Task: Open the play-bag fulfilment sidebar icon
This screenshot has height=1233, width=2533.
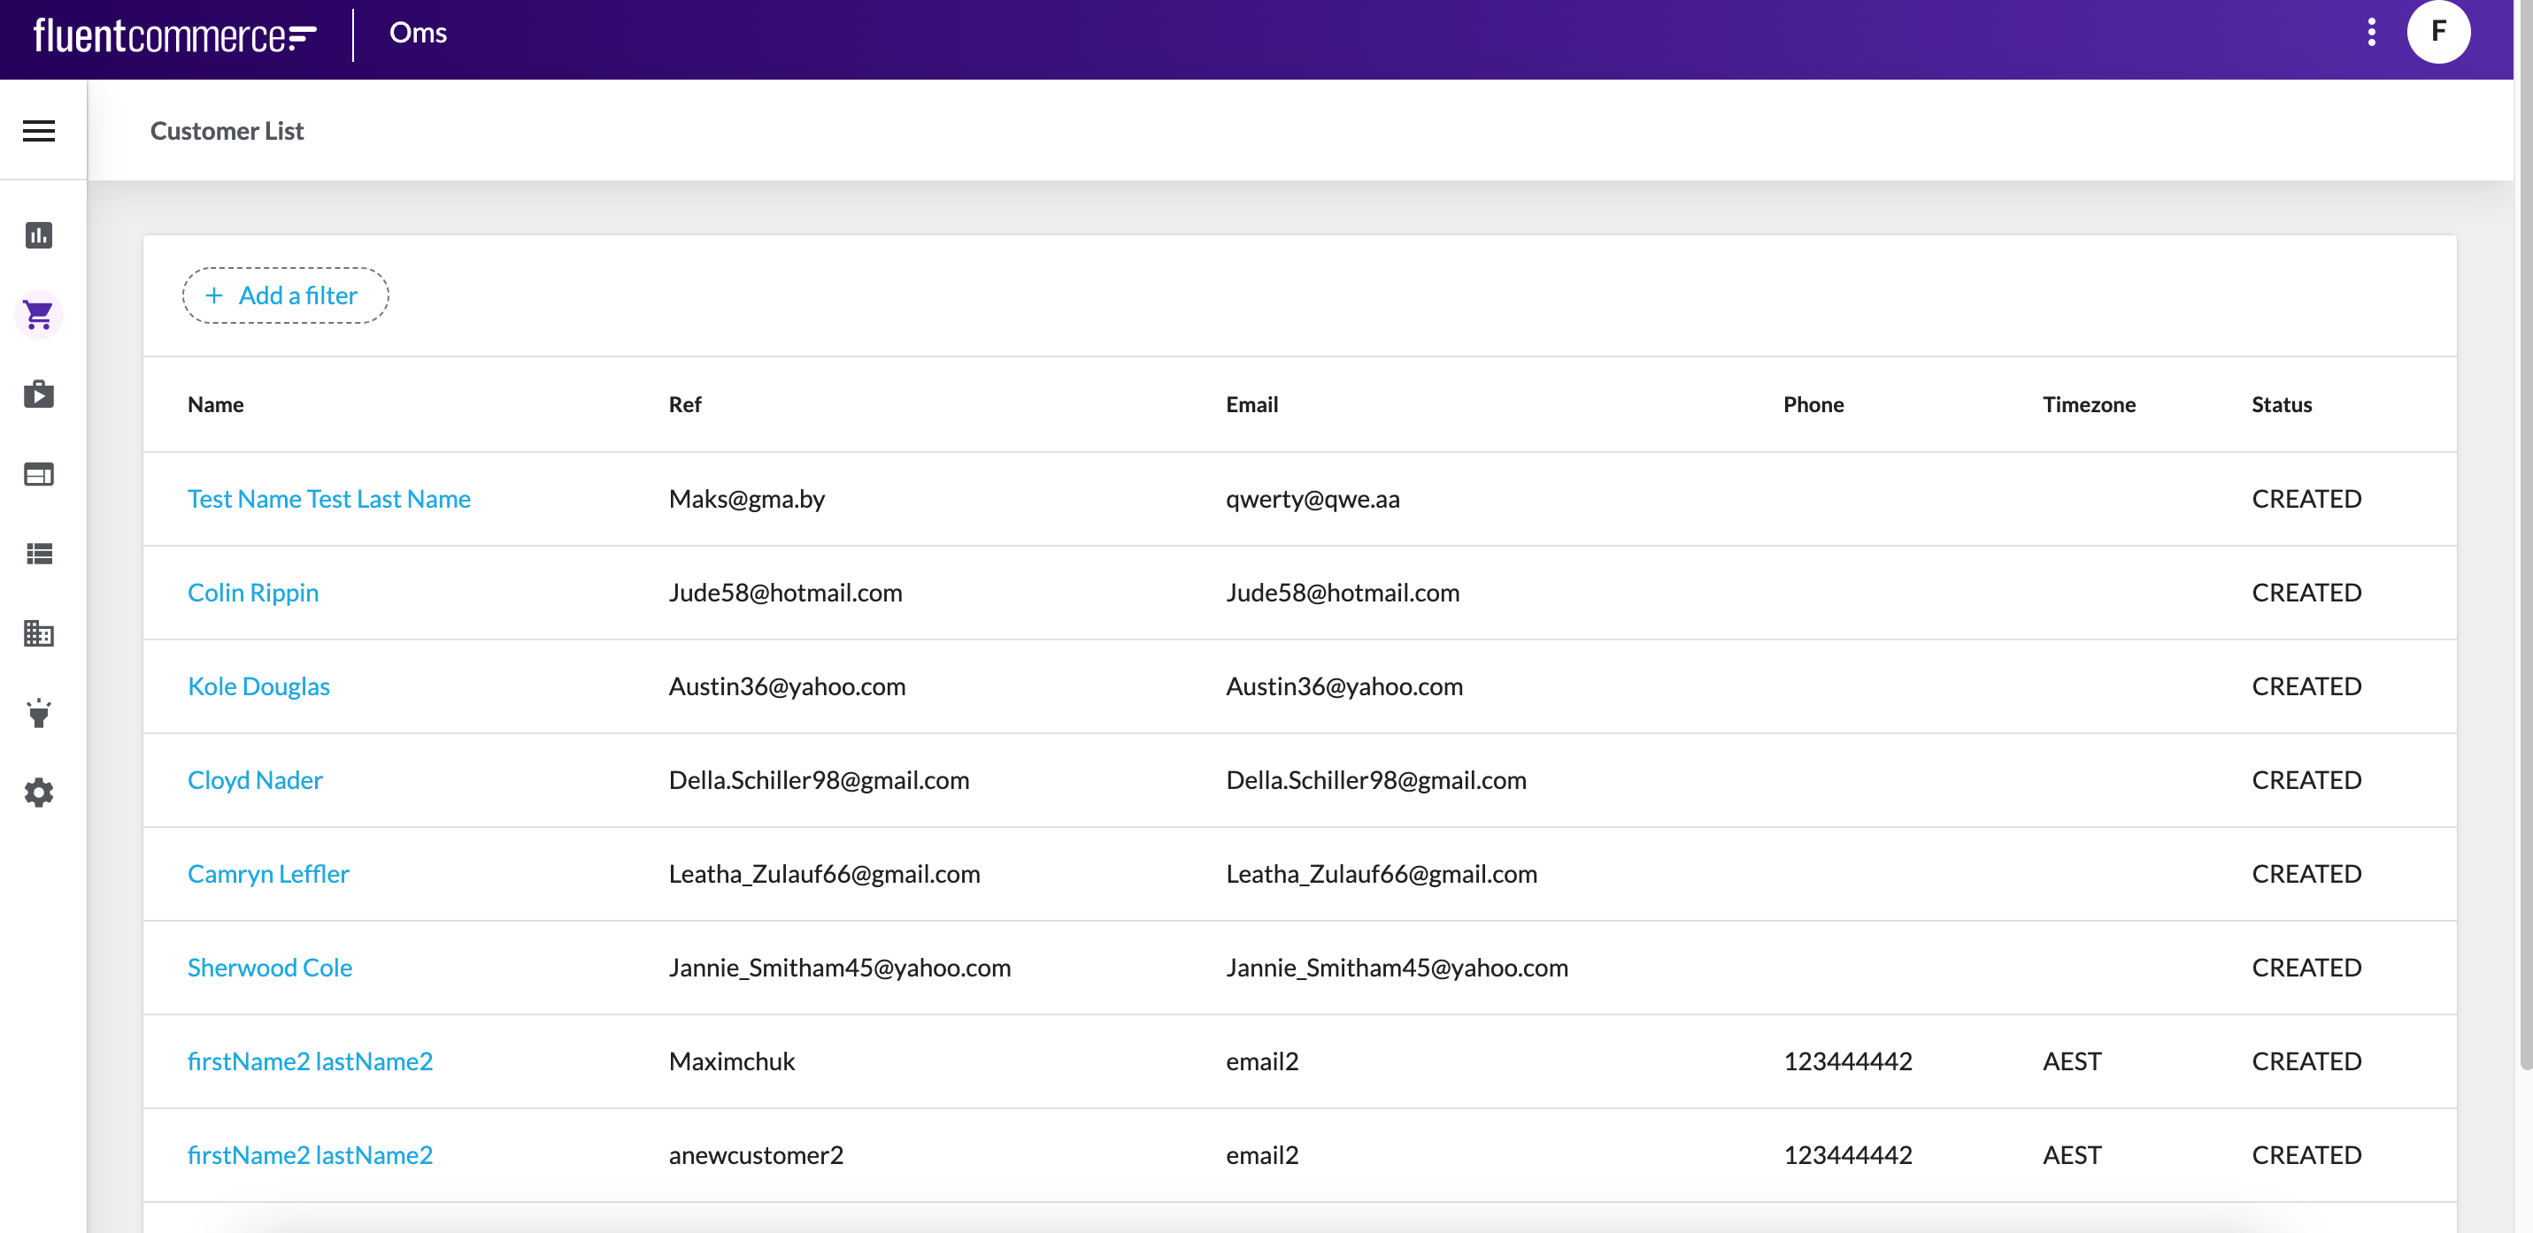Action: [x=38, y=394]
